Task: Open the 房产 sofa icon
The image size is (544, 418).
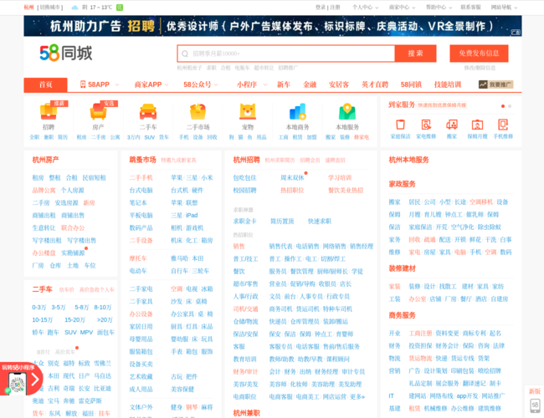Action: tap(98, 111)
